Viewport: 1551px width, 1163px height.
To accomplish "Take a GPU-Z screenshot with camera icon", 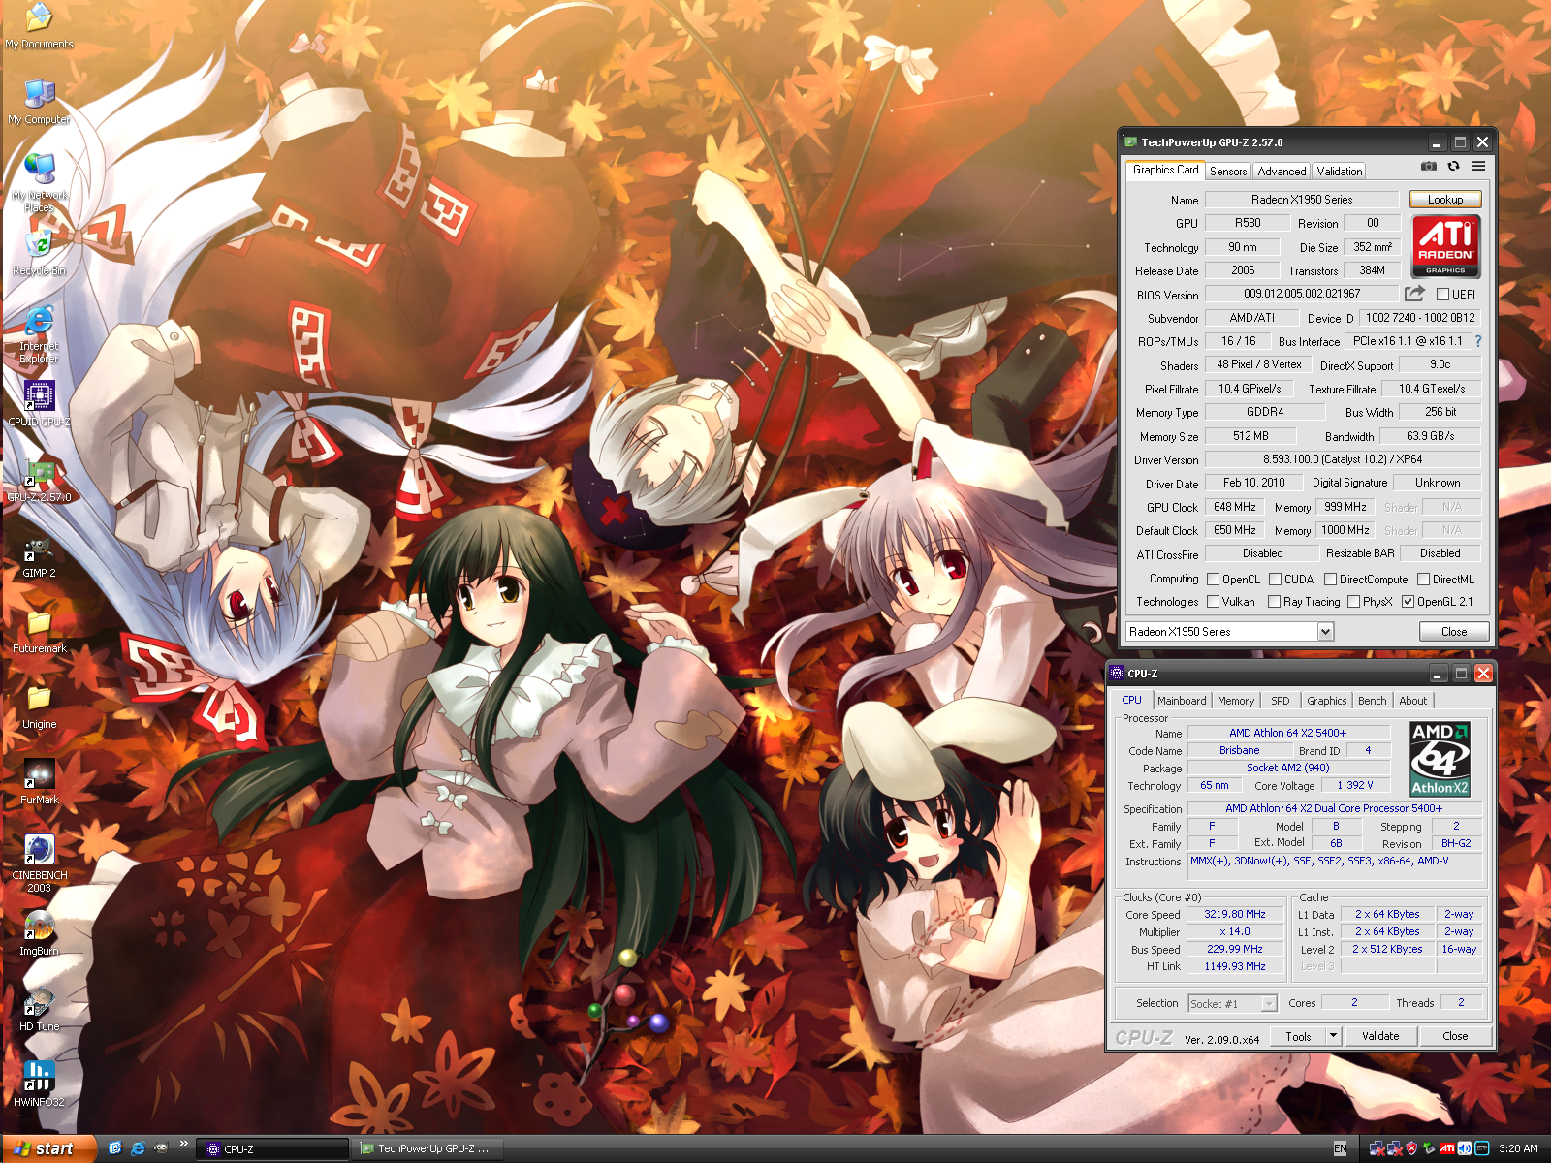I will pos(1429,166).
